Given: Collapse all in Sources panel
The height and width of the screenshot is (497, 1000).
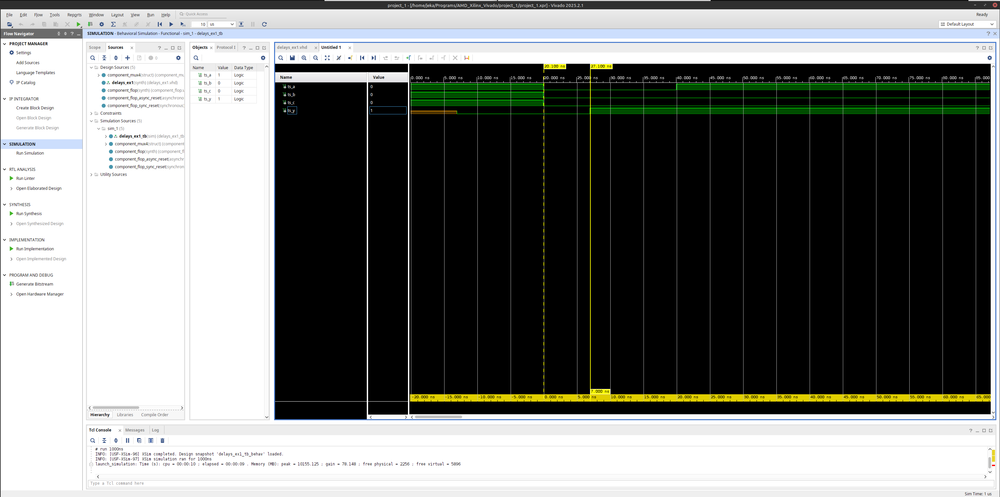Looking at the screenshot, I should tap(104, 58).
